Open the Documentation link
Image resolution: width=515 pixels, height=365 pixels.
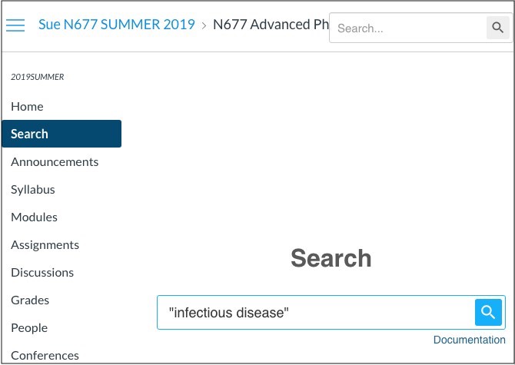click(470, 340)
